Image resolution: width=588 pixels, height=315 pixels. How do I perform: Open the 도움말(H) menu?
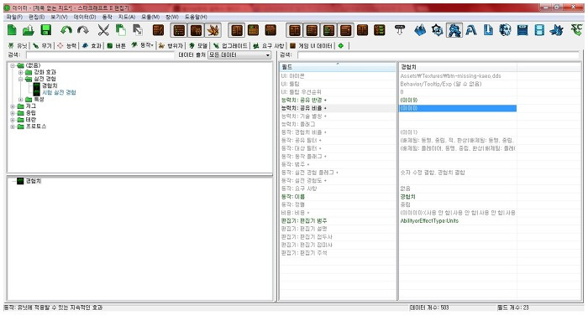coord(196,17)
